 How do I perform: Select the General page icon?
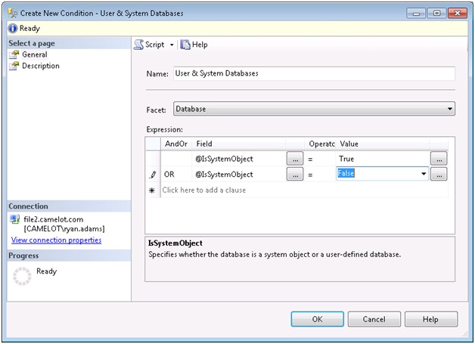pos(14,54)
